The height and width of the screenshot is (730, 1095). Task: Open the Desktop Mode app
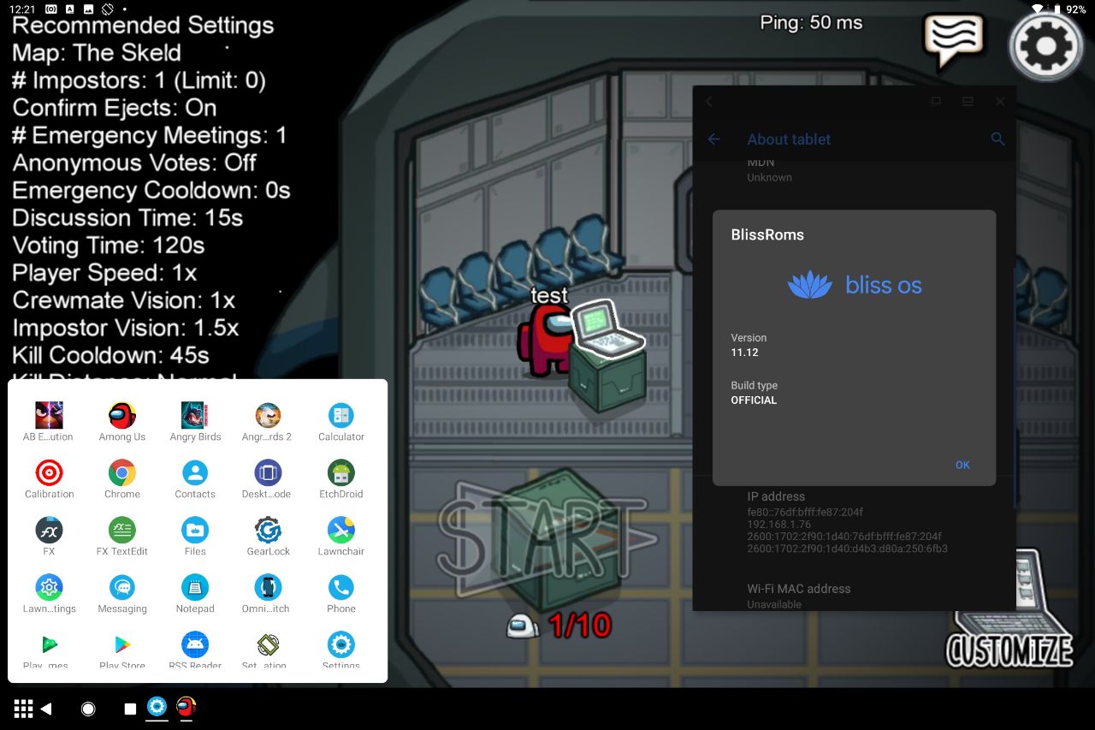click(268, 479)
